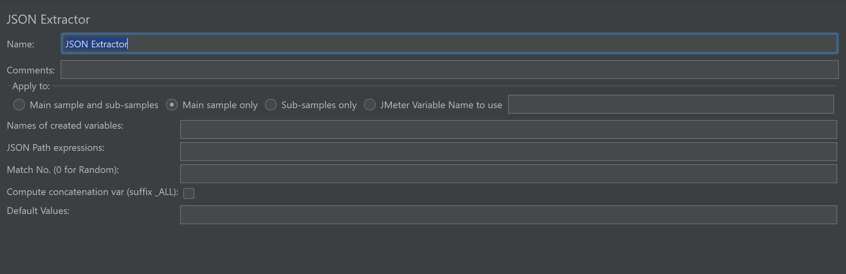Click "Compute concatenation var (suffix _ALL):" label text
846x274 pixels.
click(92, 192)
